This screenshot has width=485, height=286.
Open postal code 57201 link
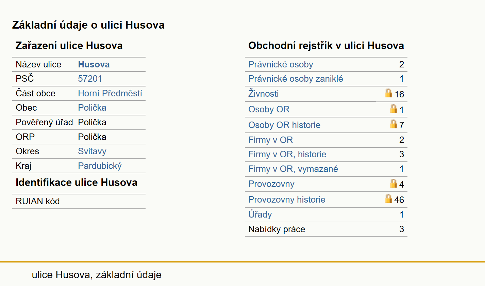click(90, 79)
